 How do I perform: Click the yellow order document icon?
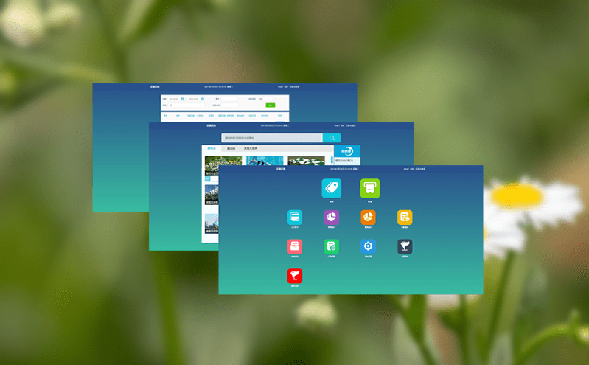click(x=405, y=217)
